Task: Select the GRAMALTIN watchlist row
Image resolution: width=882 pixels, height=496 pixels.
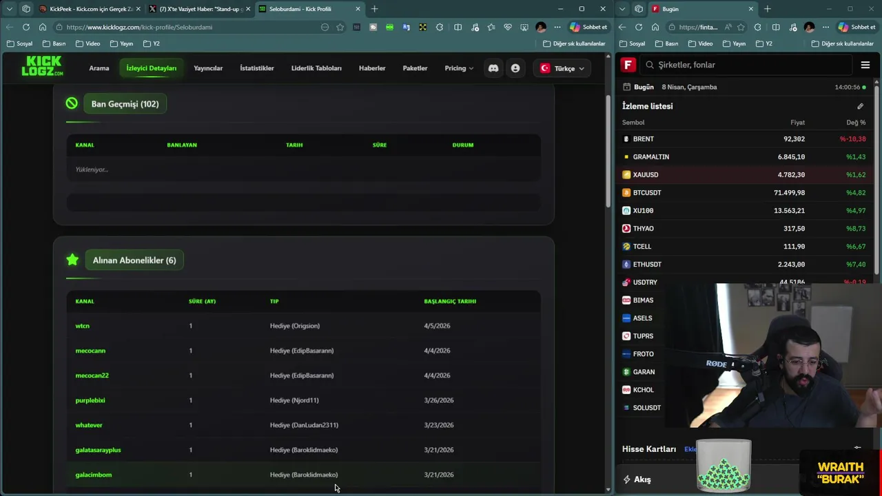Action: point(744,156)
